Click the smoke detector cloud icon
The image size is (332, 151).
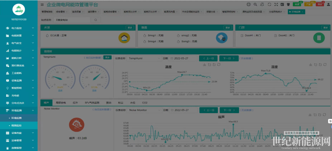[x=222, y=38]
